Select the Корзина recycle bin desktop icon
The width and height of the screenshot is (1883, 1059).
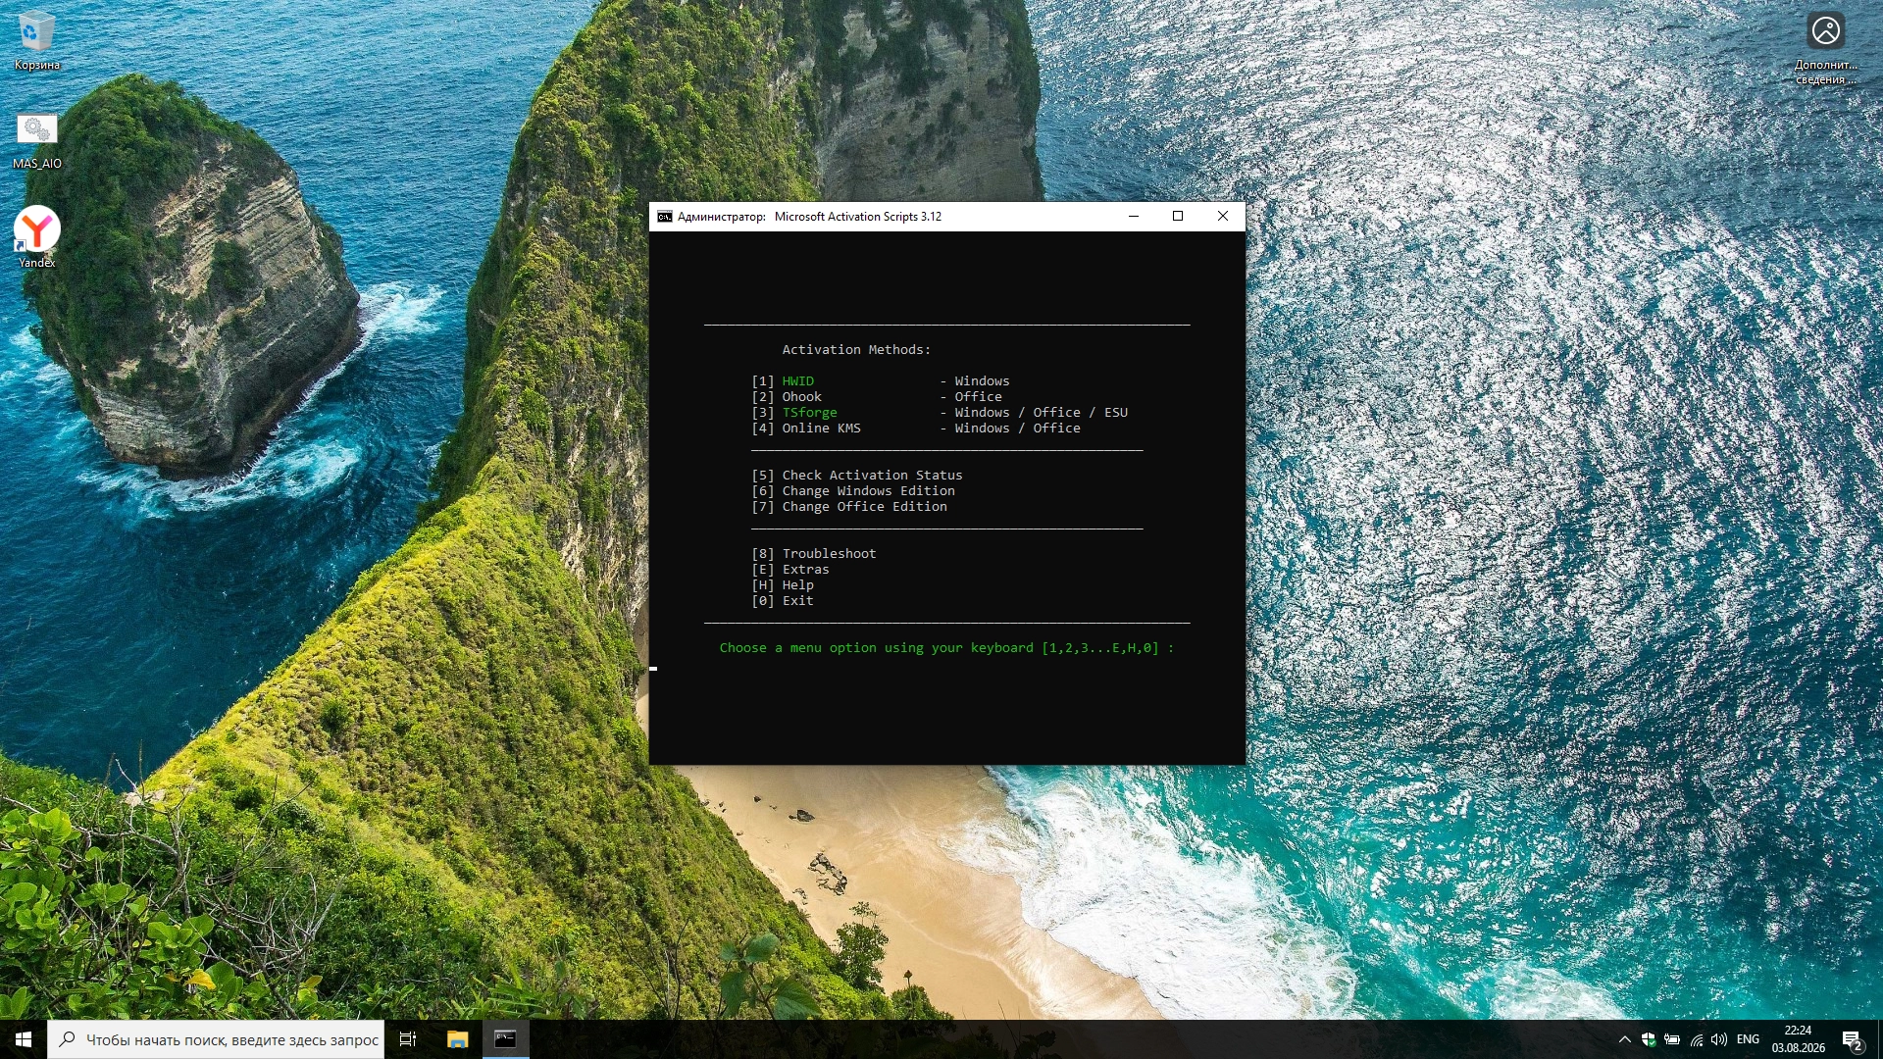pos(36,41)
